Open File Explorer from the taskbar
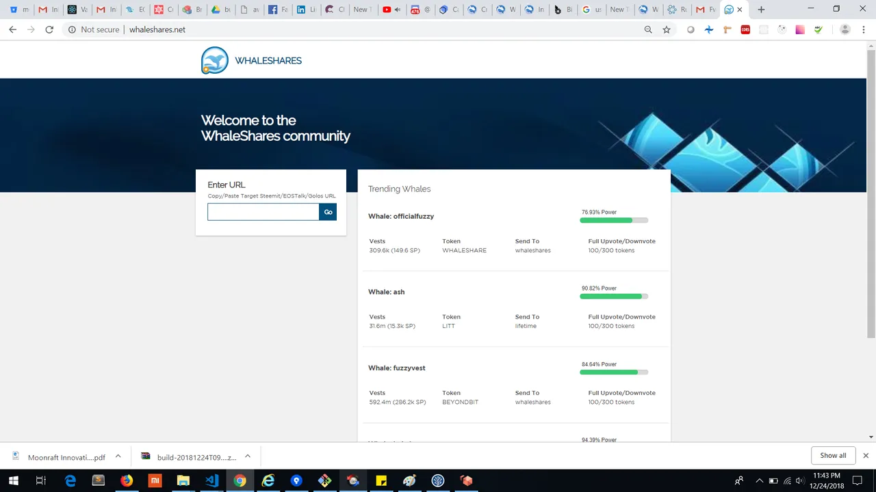The height and width of the screenshot is (492, 876). click(x=183, y=480)
